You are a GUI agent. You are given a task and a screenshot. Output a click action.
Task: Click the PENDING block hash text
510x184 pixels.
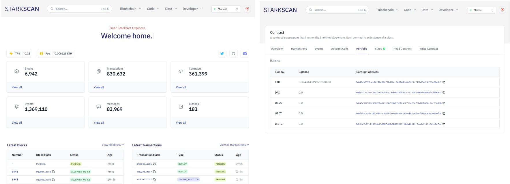[x=41, y=164]
